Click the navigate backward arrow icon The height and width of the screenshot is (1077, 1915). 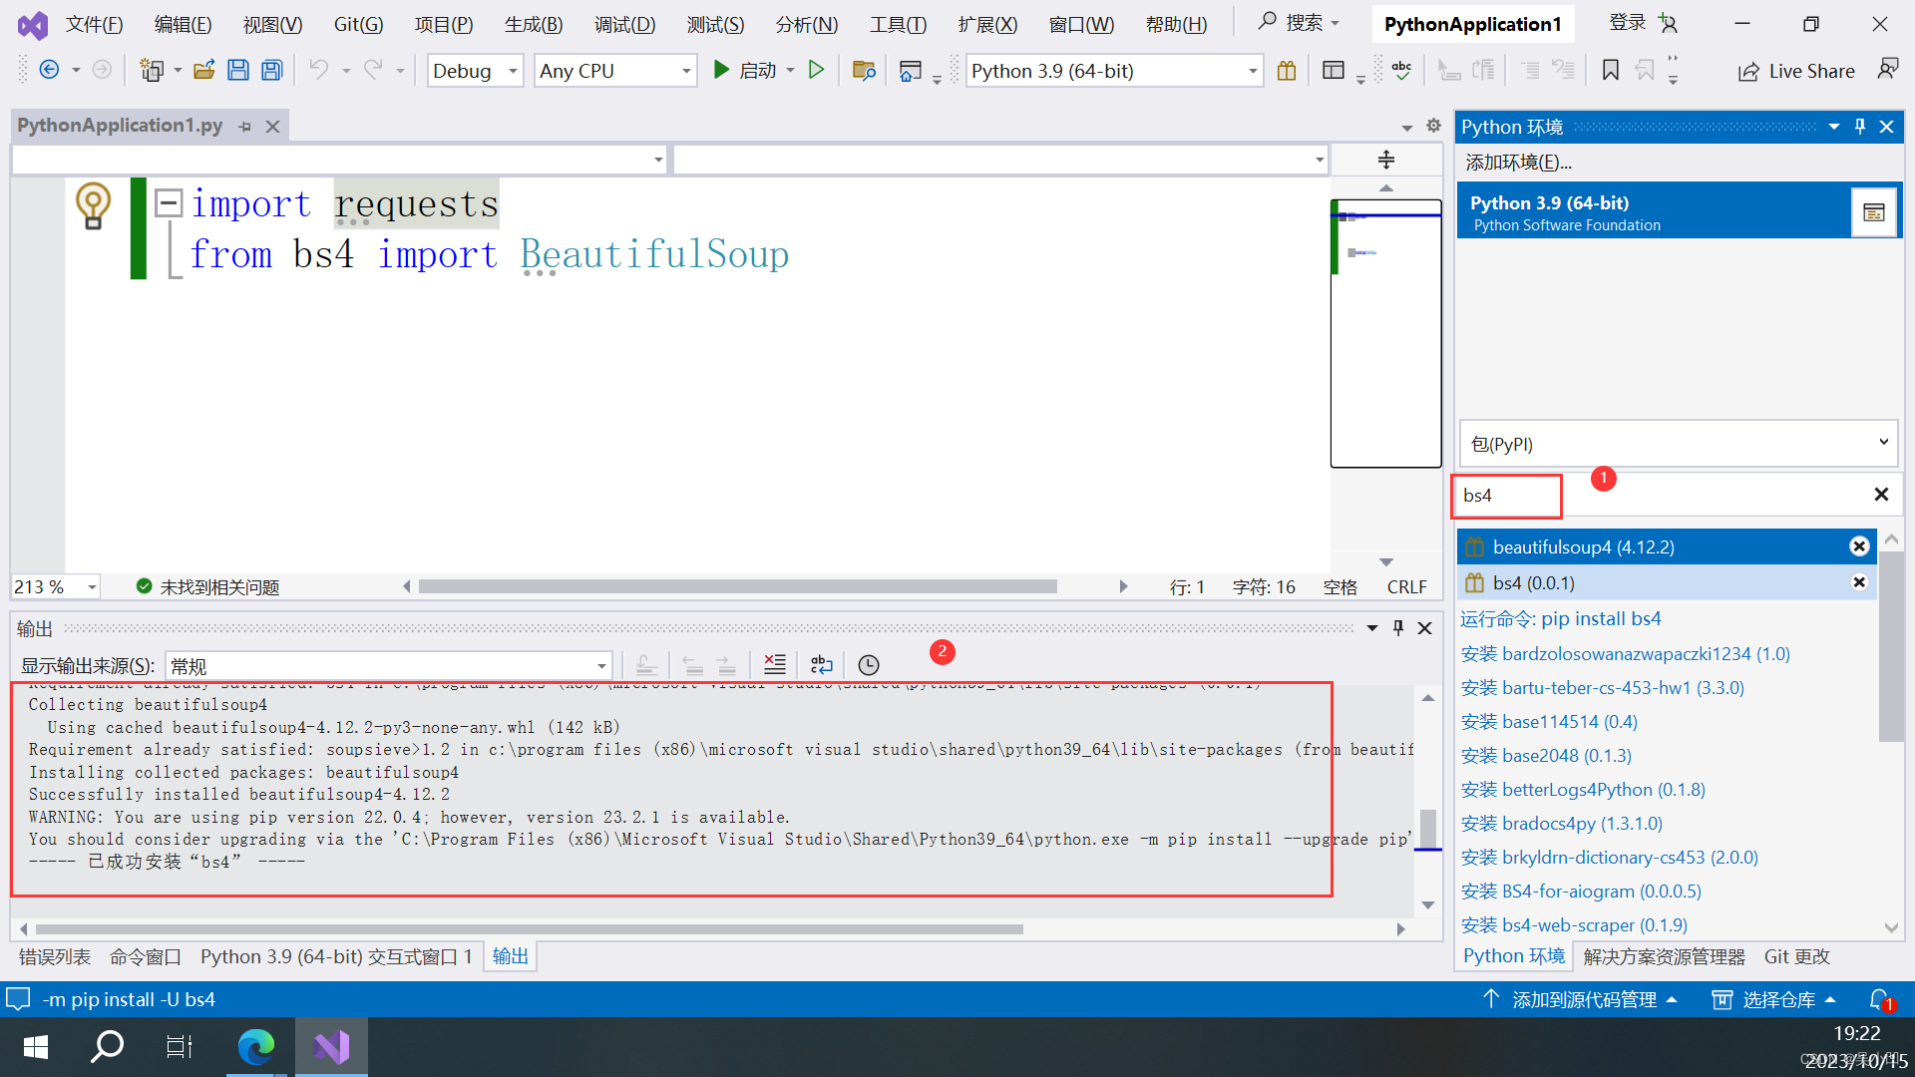(x=48, y=70)
